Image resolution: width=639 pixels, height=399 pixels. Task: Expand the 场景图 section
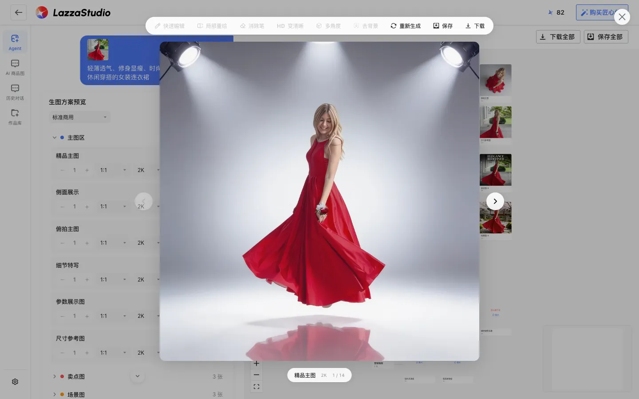(55, 394)
